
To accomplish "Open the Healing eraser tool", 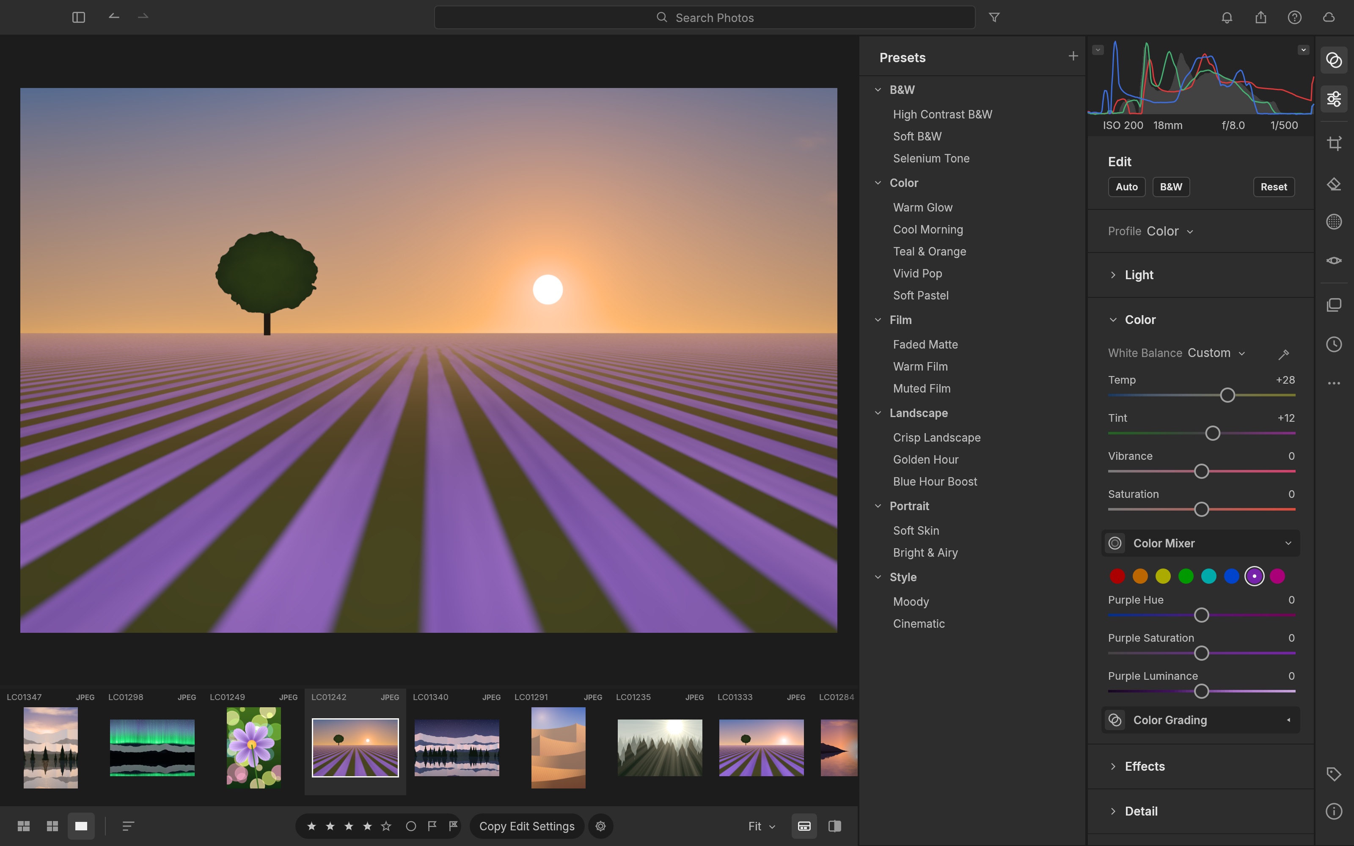I will (1334, 184).
